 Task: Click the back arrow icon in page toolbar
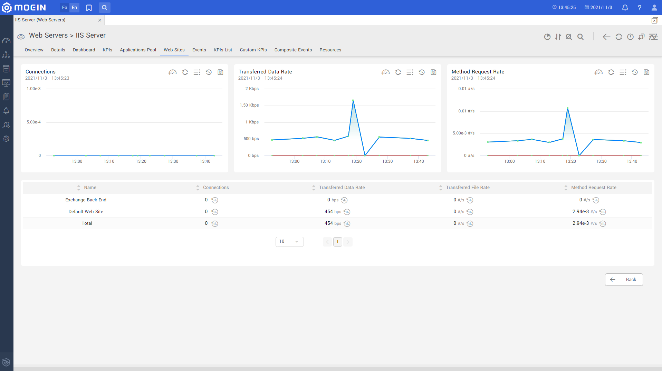tap(606, 37)
